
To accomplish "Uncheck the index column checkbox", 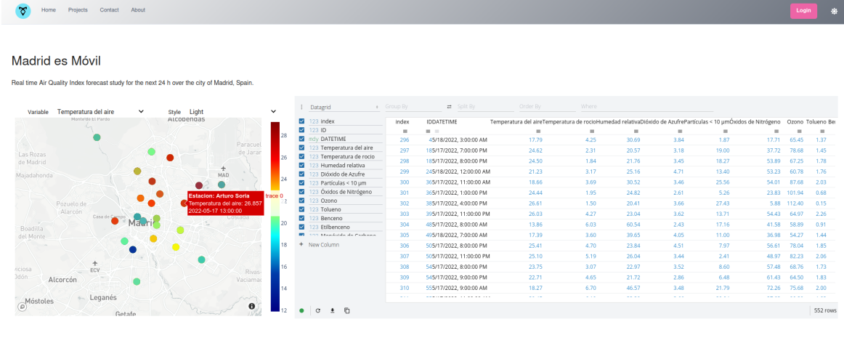I will [x=301, y=121].
